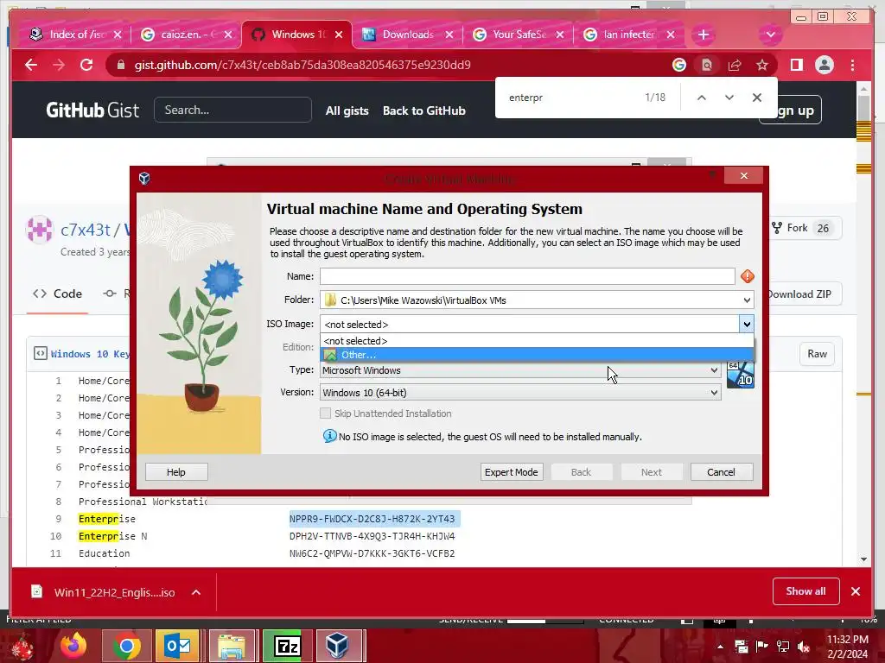Expand the Folder dropdown
885x663 pixels.
point(747,300)
